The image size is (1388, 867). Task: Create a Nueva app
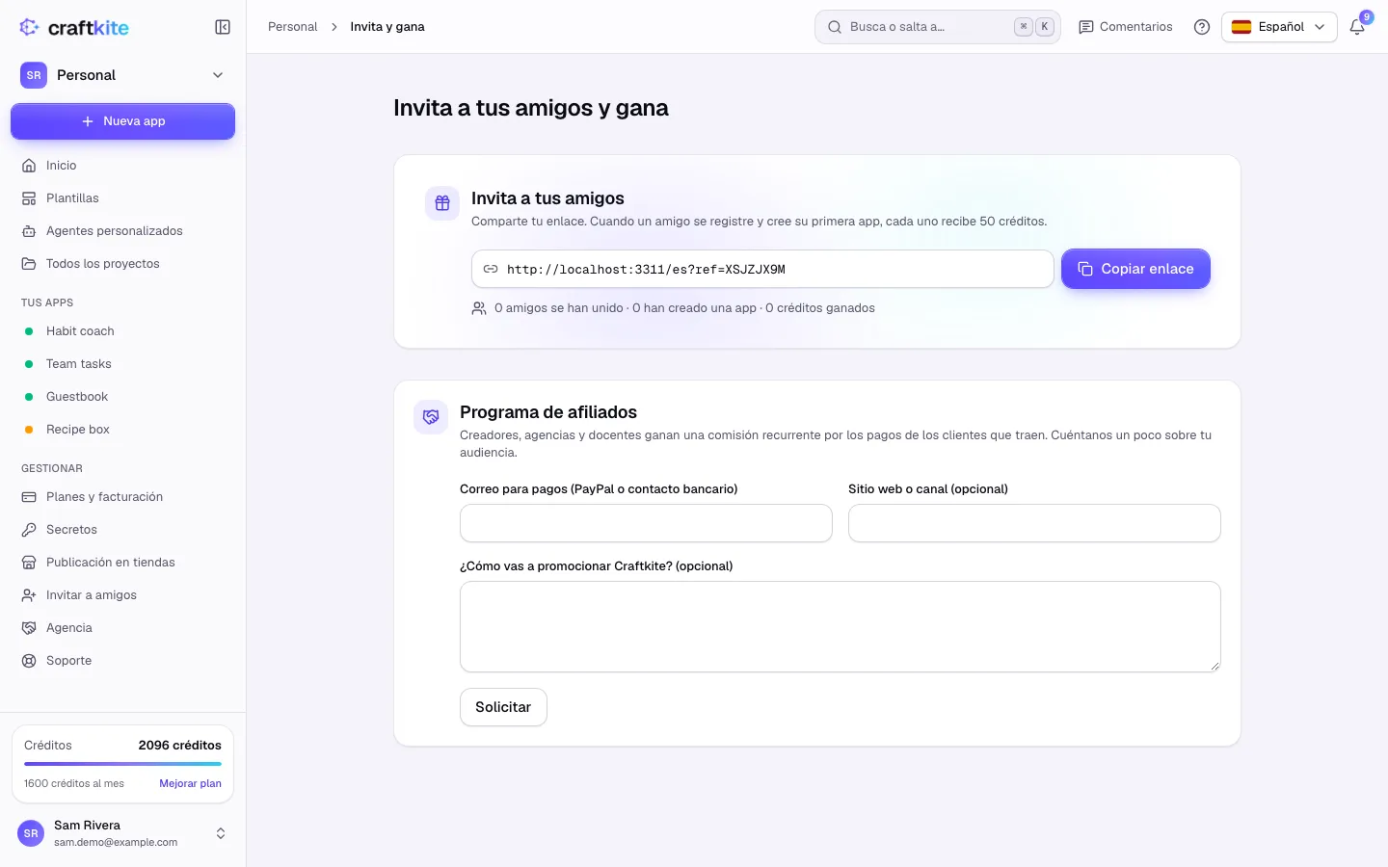click(122, 121)
